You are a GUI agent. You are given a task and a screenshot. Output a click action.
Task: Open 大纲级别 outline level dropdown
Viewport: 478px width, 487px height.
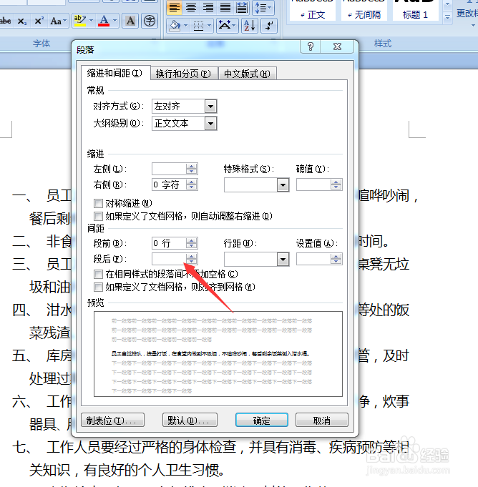(210, 124)
